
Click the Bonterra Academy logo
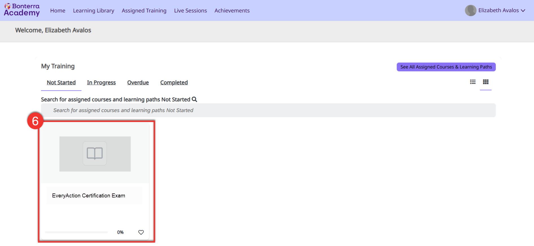click(x=22, y=10)
